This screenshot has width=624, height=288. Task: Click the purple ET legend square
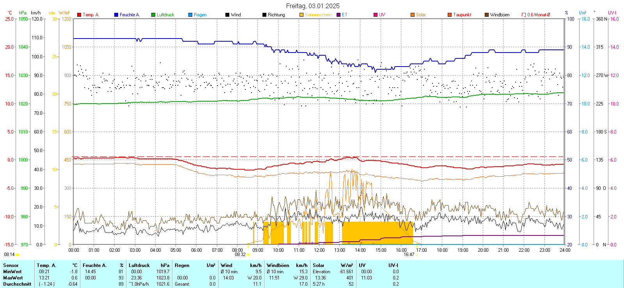(339, 15)
